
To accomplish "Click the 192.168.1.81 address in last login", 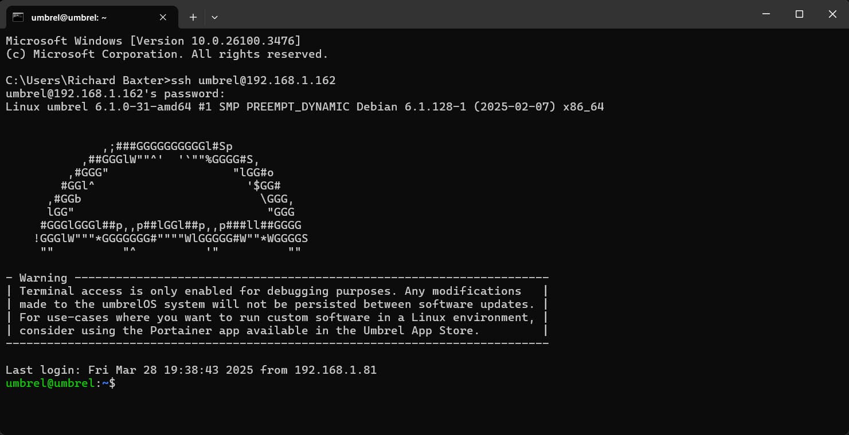I will (x=335, y=370).
